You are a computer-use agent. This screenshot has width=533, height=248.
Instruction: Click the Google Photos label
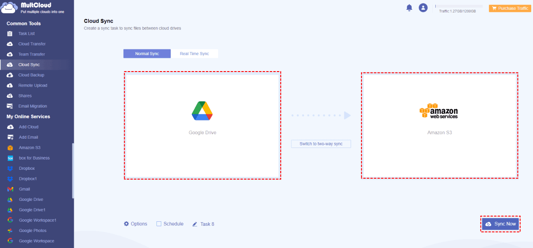pyautogui.click(x=33, y=231)
